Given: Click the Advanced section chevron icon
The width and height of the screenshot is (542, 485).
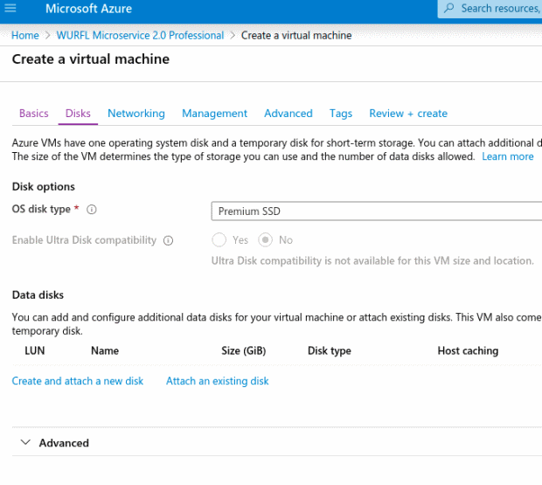Looking at the screenshot, I should click(x=25, y=442).
